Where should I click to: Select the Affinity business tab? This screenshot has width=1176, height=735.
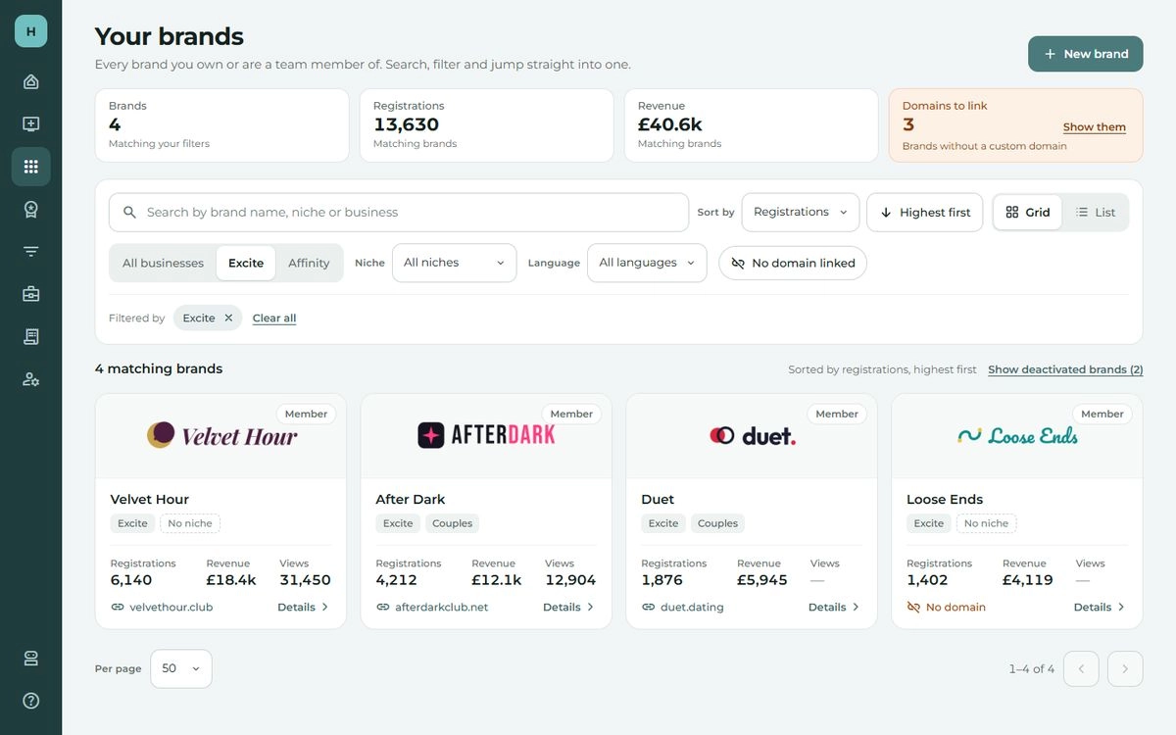pyautogui.click(x=309, y=263)
